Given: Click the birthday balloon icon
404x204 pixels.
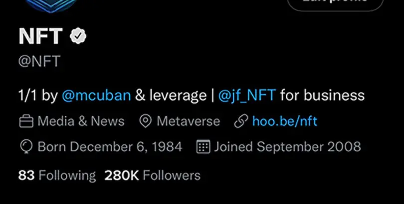Looking at the screenshot, I should tap(26, 147).
